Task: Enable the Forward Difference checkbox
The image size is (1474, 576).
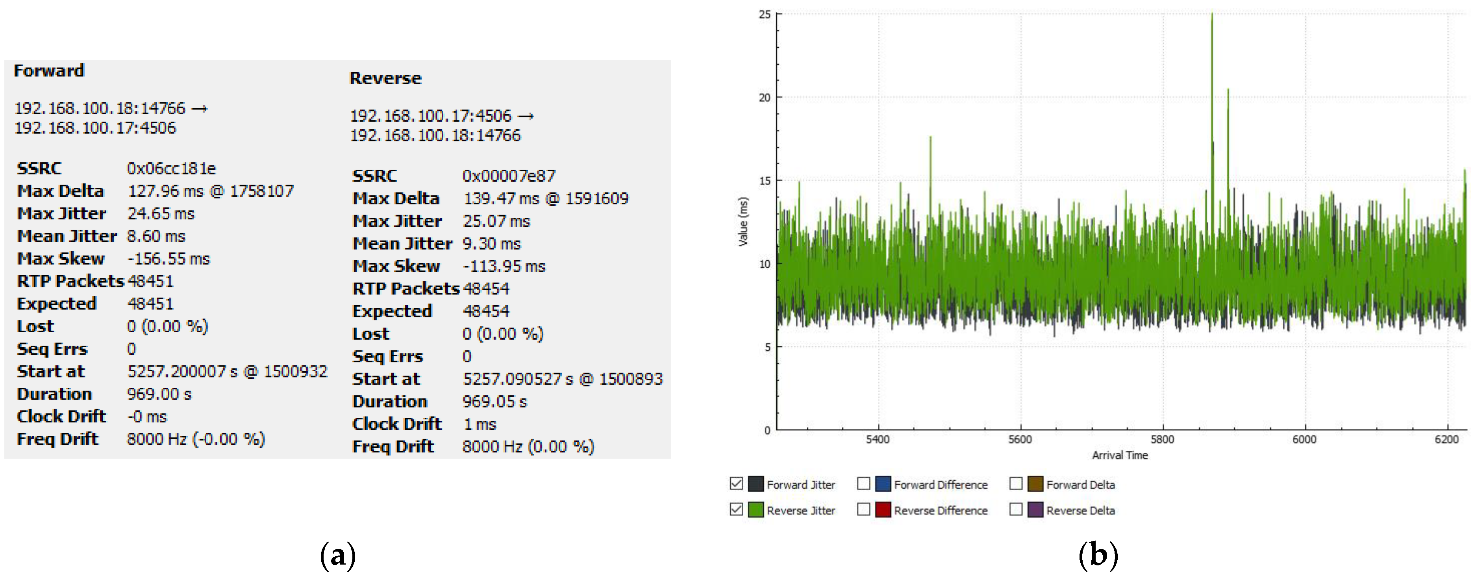Action: click(x=863, y=484)
